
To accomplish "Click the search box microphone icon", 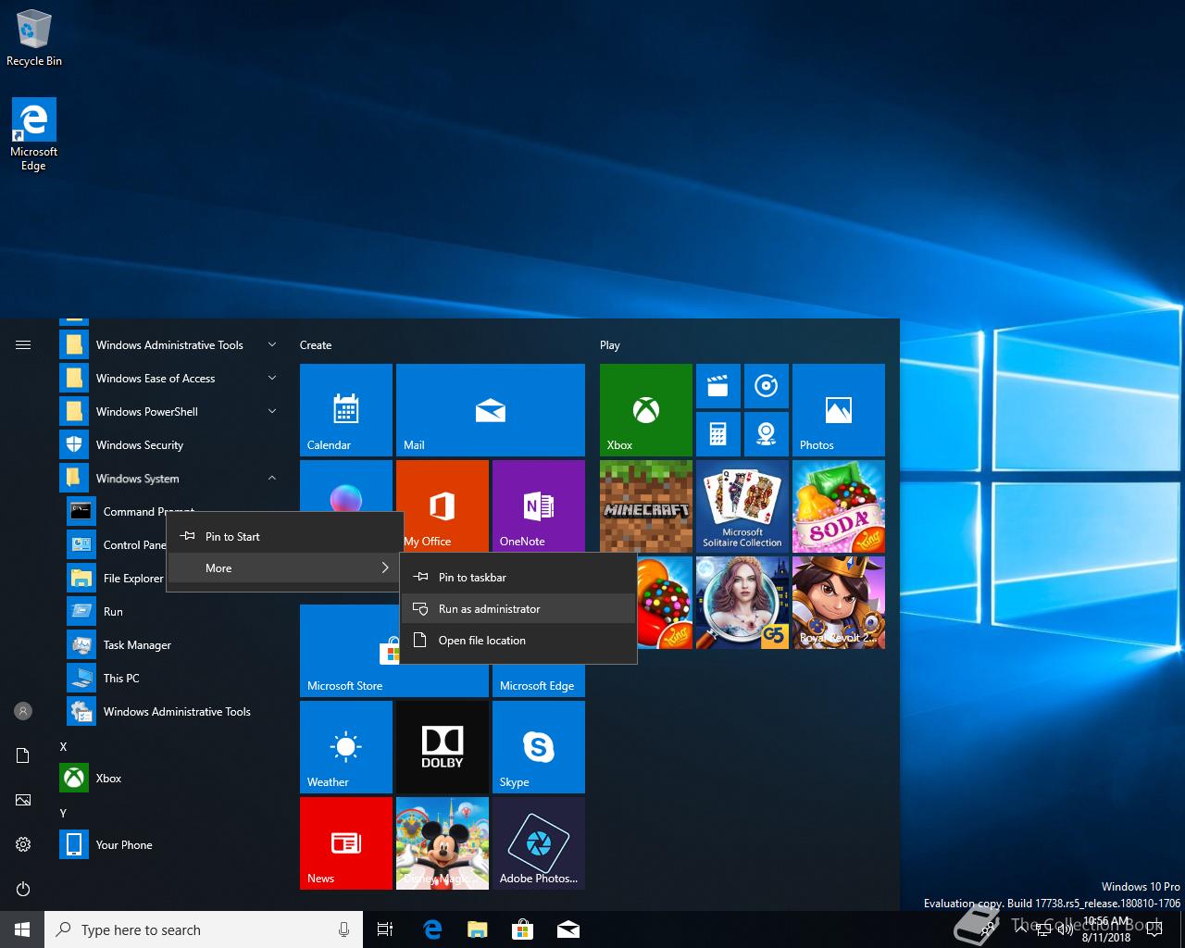I will click(343, 929).
